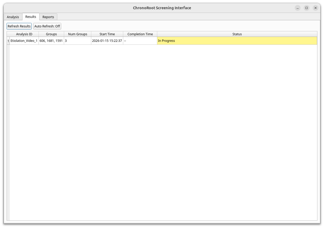324x228 pixels.
Task: Click the Num Groups column header
Action: pyautogui.click(x=78, y=34)
